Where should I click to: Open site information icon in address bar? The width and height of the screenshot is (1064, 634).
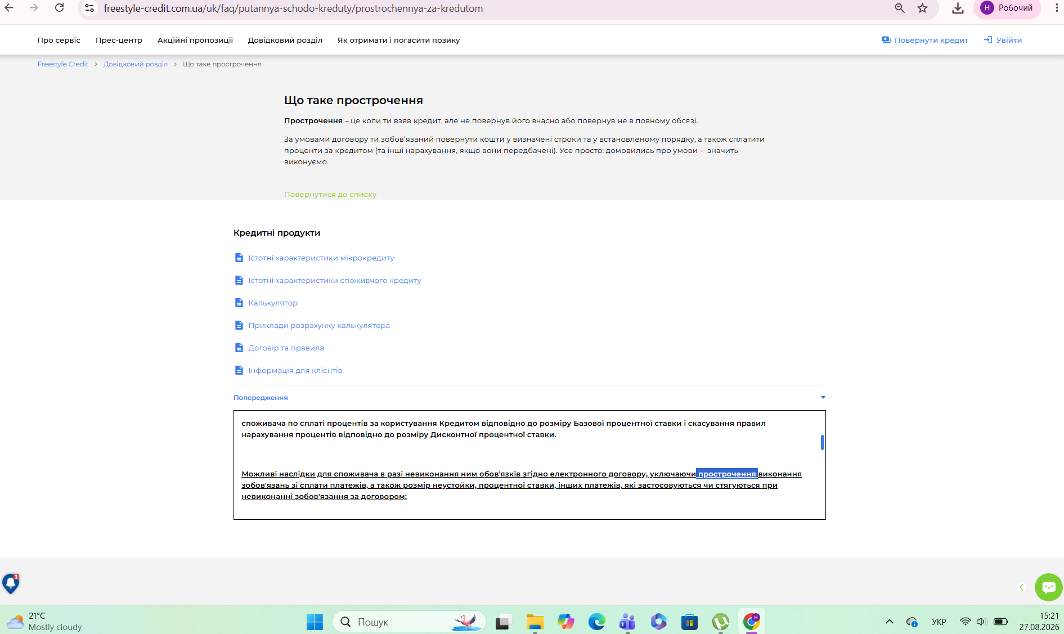tap(89, 8)
